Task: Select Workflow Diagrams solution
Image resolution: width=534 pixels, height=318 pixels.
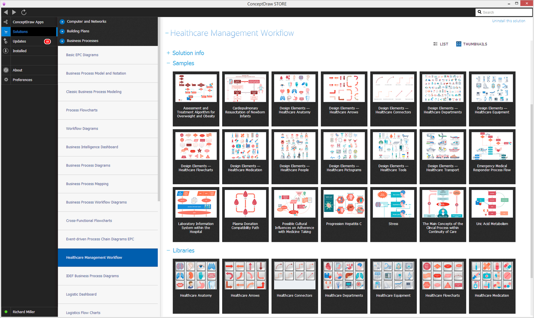Action: [108, 129]
